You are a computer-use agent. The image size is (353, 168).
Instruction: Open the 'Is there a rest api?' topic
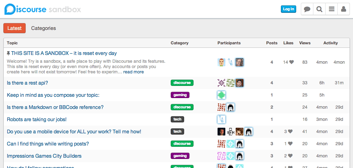pyautogui.click(x=27, y=83)
